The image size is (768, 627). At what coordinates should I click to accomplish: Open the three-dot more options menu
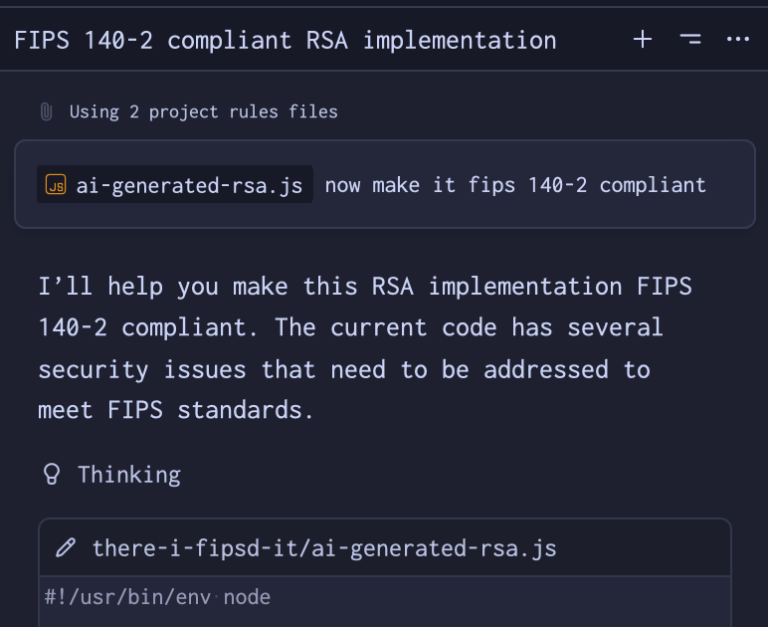point(737,40)
